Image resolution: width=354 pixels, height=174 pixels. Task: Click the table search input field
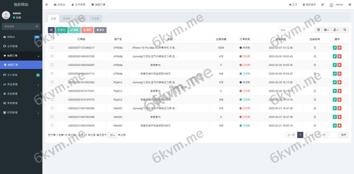[x=296, y=30]
